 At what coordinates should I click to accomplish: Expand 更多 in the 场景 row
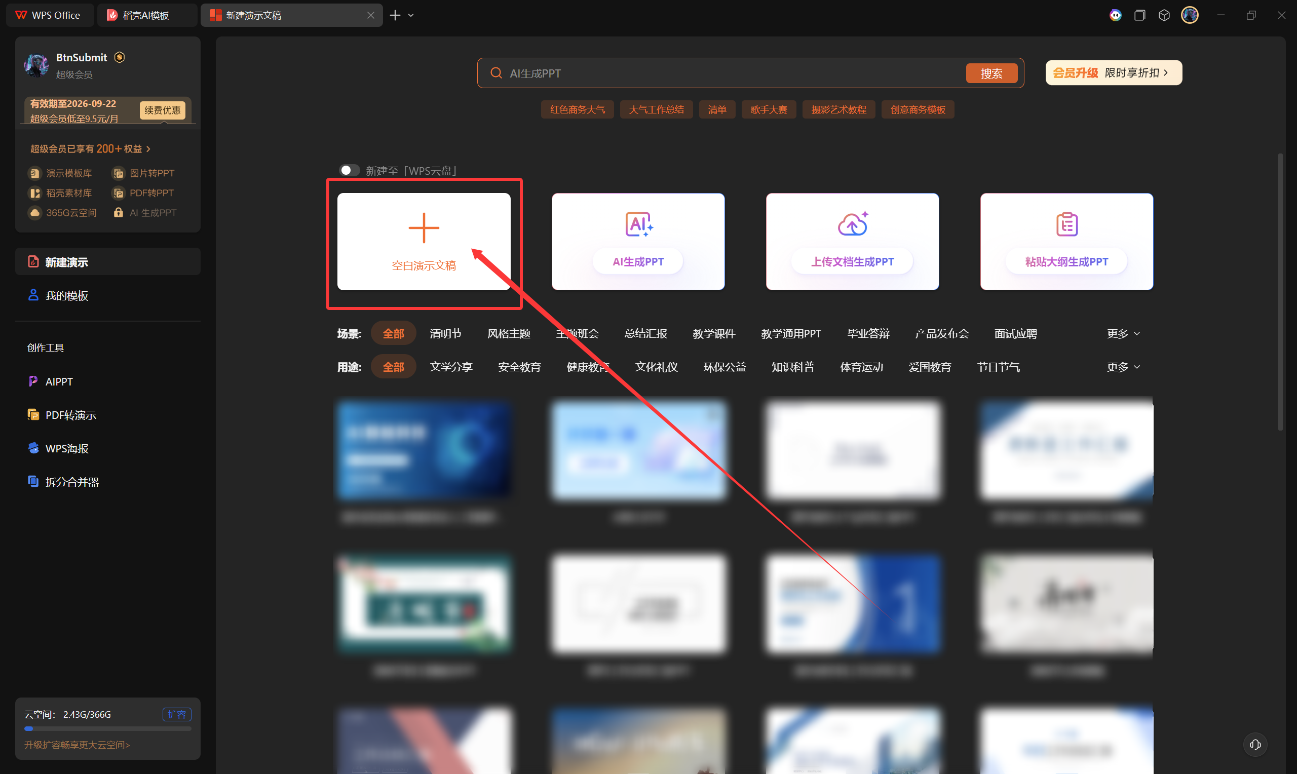point(1123,334)
